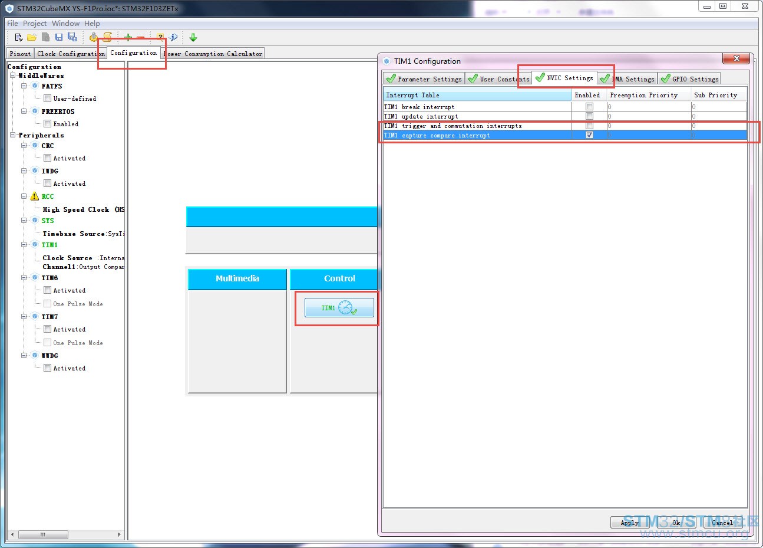Click Apply in TIM1 Configuration dialog
Viewport: 763px width, 548px height.
point(629,523)
